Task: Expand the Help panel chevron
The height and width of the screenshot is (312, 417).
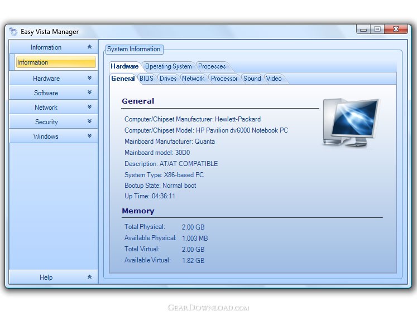Action: 90,277
